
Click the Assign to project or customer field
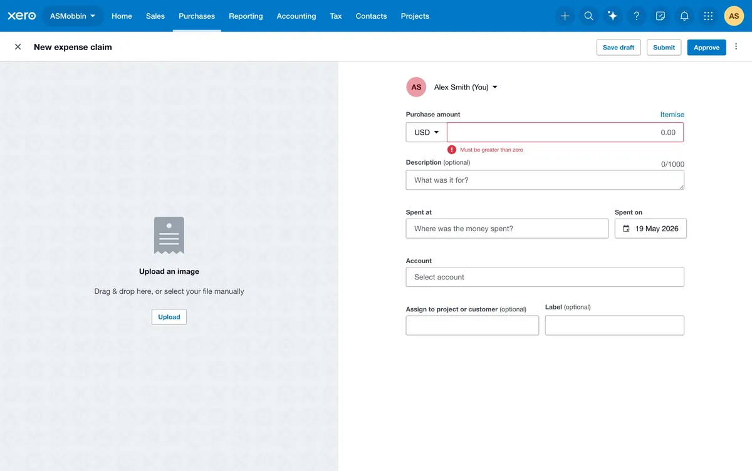(473, 325)
